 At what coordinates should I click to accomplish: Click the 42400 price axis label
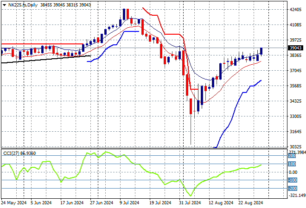[x=295, y=9]
